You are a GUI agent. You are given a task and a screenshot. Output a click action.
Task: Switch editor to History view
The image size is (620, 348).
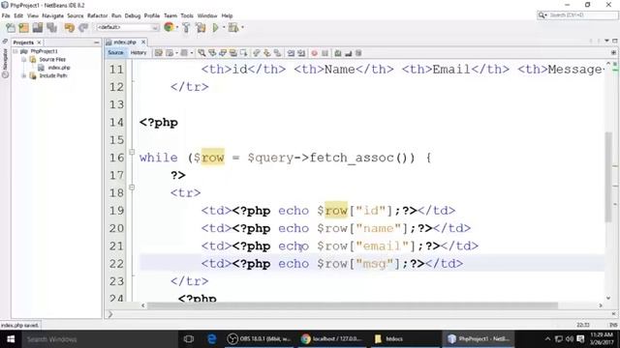[139, 53]
